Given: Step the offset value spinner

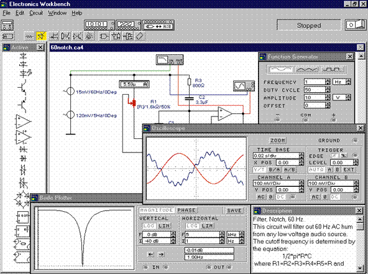Looking at the screenshot, I should point(328,105).
